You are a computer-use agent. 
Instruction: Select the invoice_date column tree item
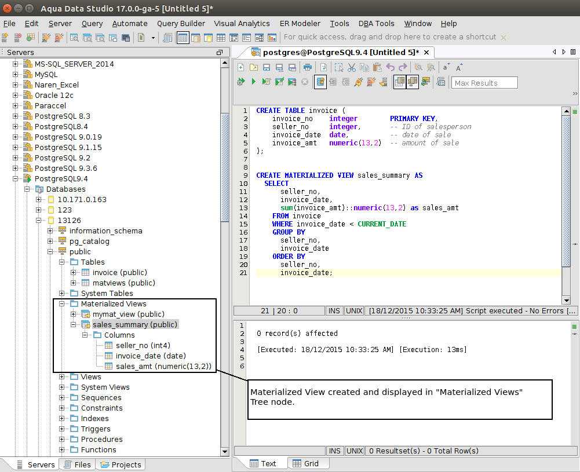point(150,356)
